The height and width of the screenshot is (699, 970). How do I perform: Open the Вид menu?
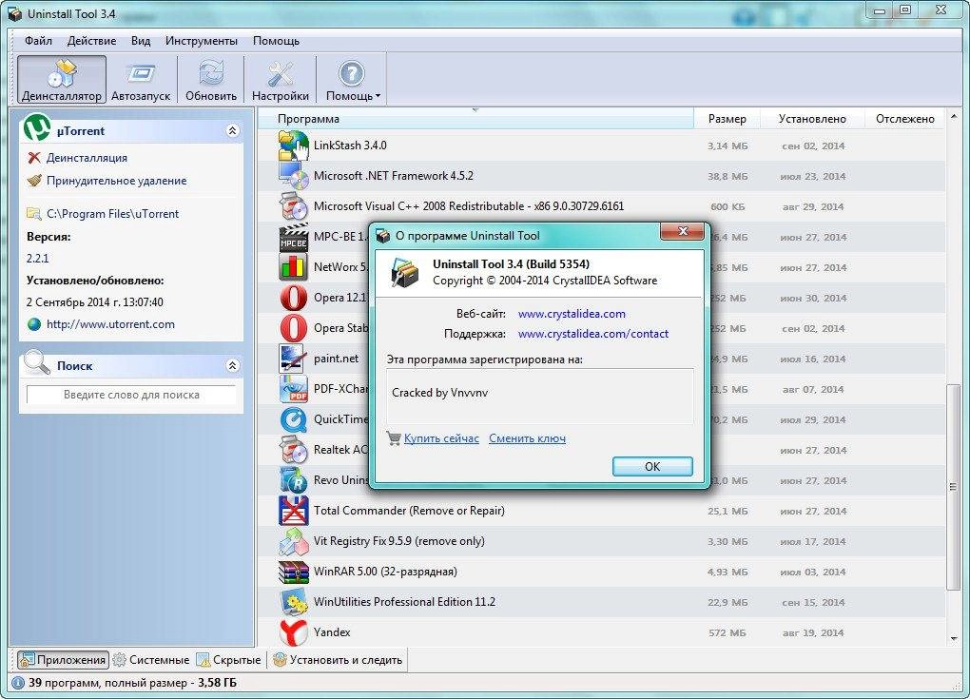(141, 41)
